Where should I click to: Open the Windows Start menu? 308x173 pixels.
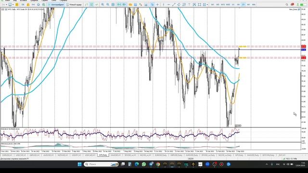tap(79, 164)
